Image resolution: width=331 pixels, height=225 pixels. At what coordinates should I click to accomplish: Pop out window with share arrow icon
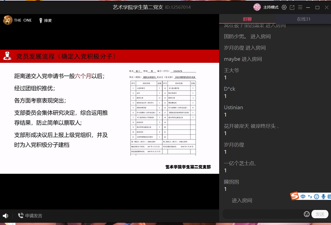[292, 7]
